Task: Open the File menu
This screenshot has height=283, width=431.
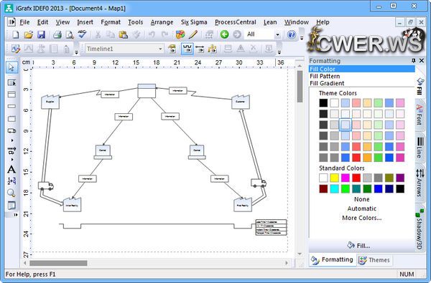Action: pyautogui.click(x=24, y=22)
